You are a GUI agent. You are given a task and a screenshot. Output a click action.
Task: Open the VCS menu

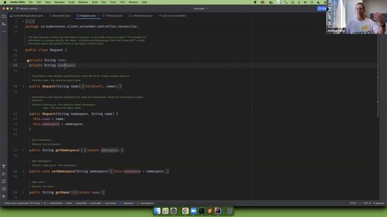[x=122, y=2]
